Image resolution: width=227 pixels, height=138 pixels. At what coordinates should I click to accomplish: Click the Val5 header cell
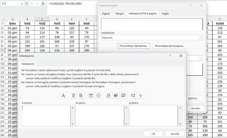87,23
